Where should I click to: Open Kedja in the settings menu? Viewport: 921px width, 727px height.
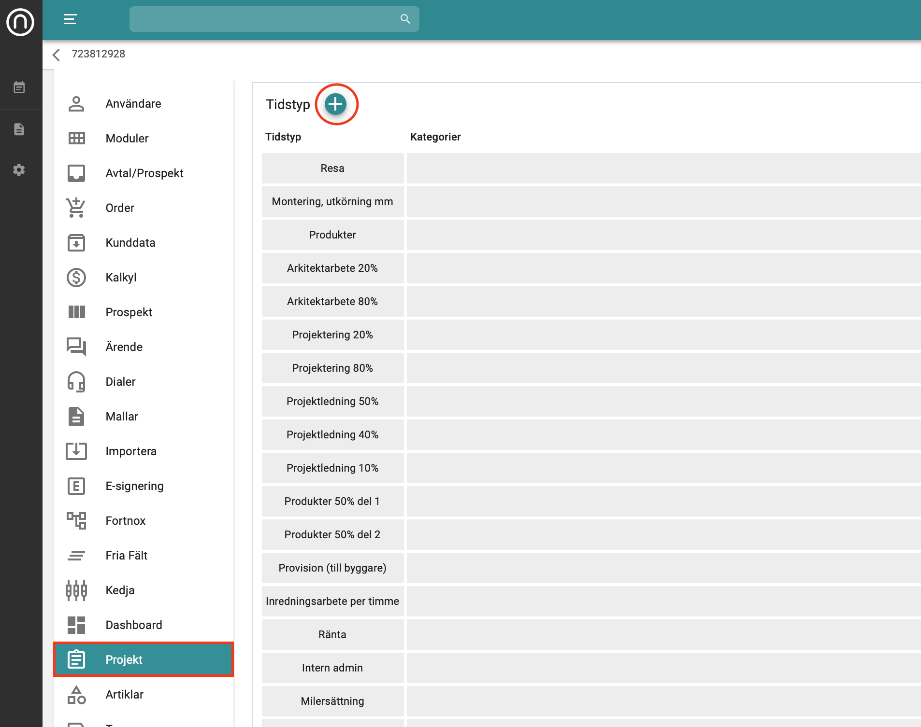[120, 590]
